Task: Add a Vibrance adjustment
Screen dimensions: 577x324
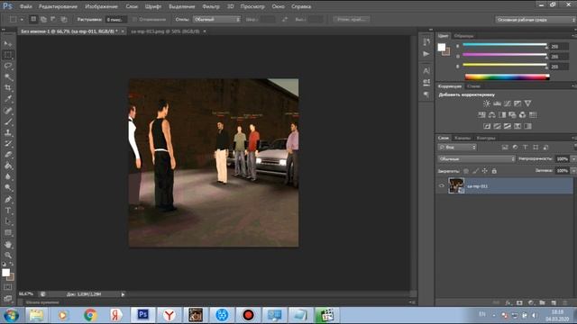Action: [527, 103]
